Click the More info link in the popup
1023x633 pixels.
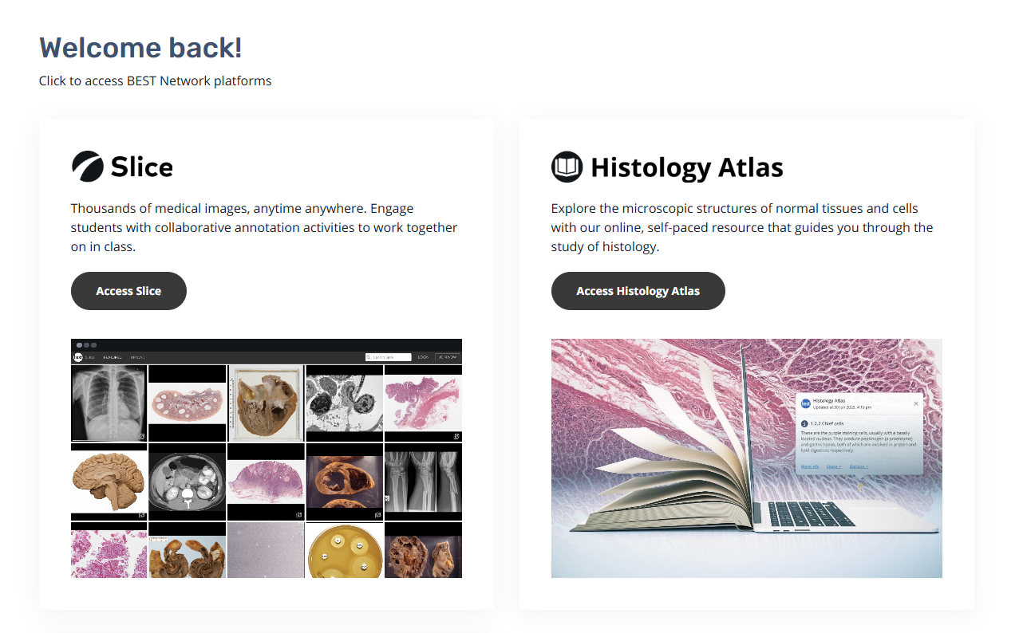pyautogui.click(x=810, y=466)
